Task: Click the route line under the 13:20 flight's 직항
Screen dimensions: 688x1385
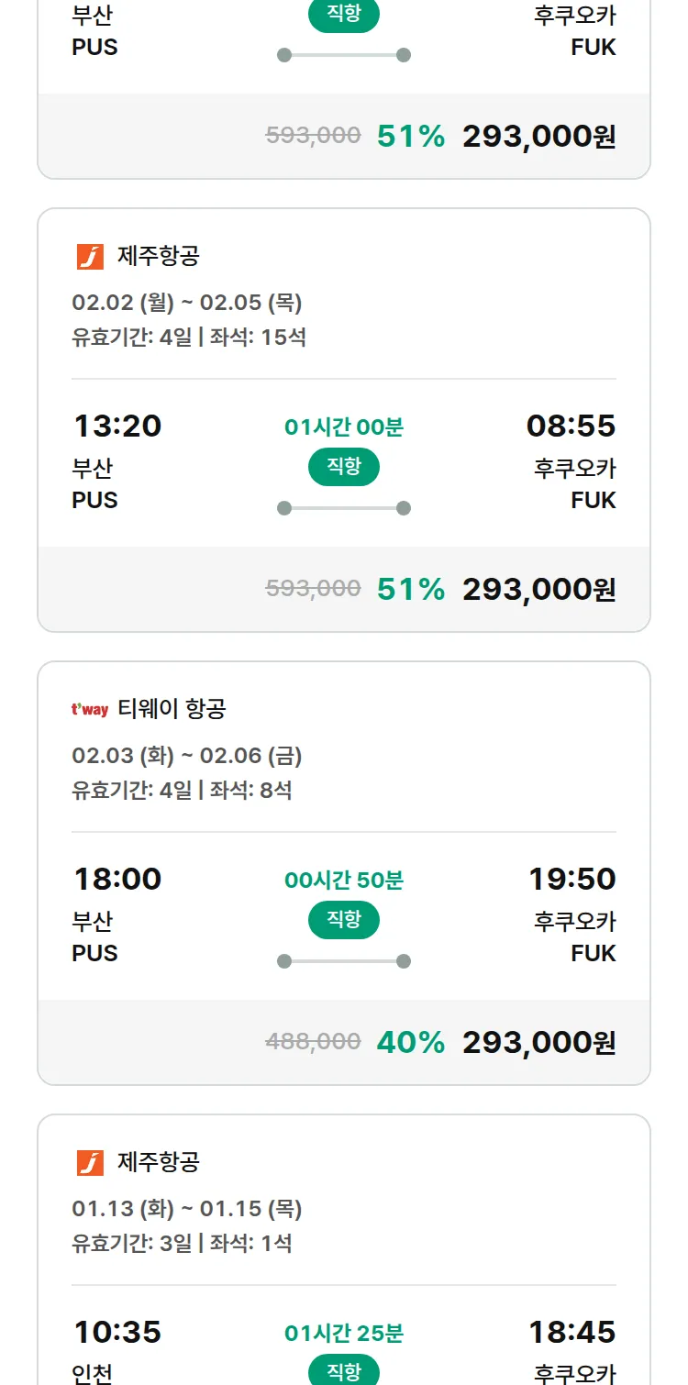Action: [344, 508]
